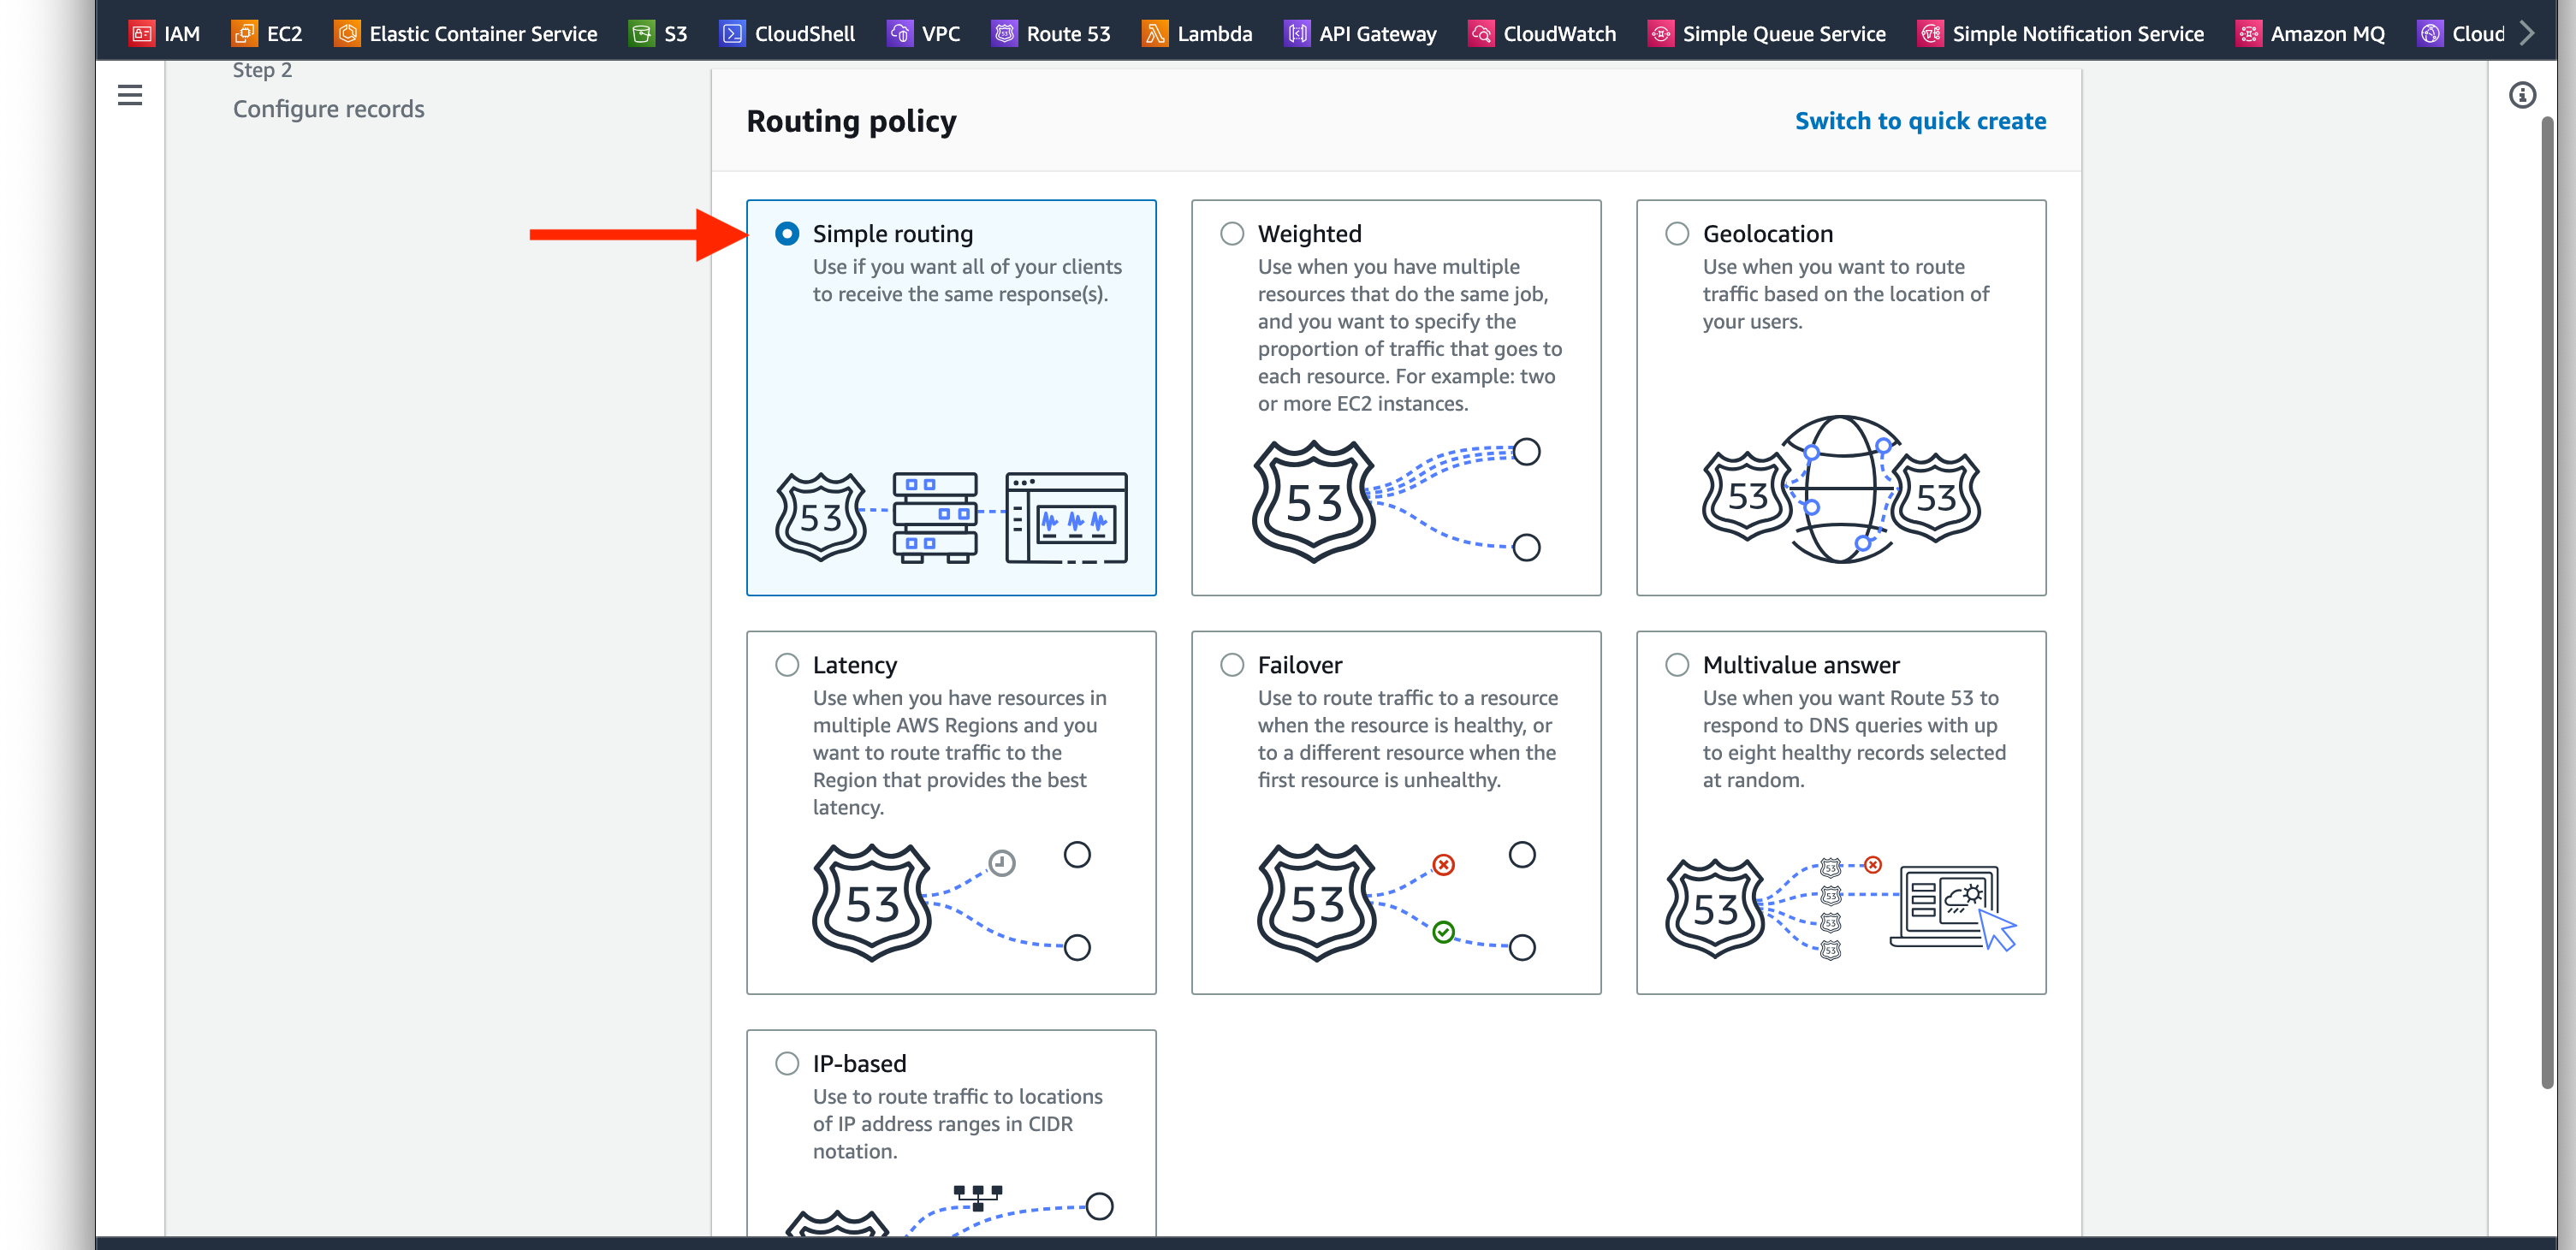
Task: Click the Failover option description text
Action: [x=1407, y=739]
